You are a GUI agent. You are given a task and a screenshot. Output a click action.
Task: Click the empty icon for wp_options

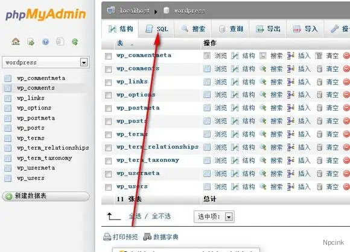[319, 95]
